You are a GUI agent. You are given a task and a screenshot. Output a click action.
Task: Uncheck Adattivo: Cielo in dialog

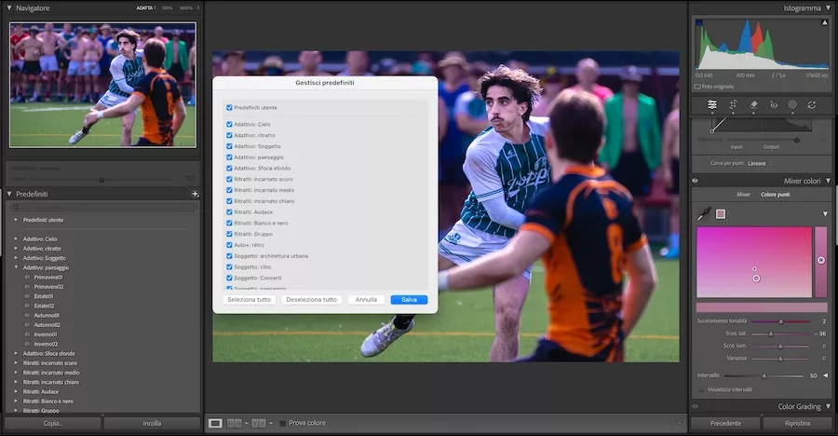tap(229, 124)
